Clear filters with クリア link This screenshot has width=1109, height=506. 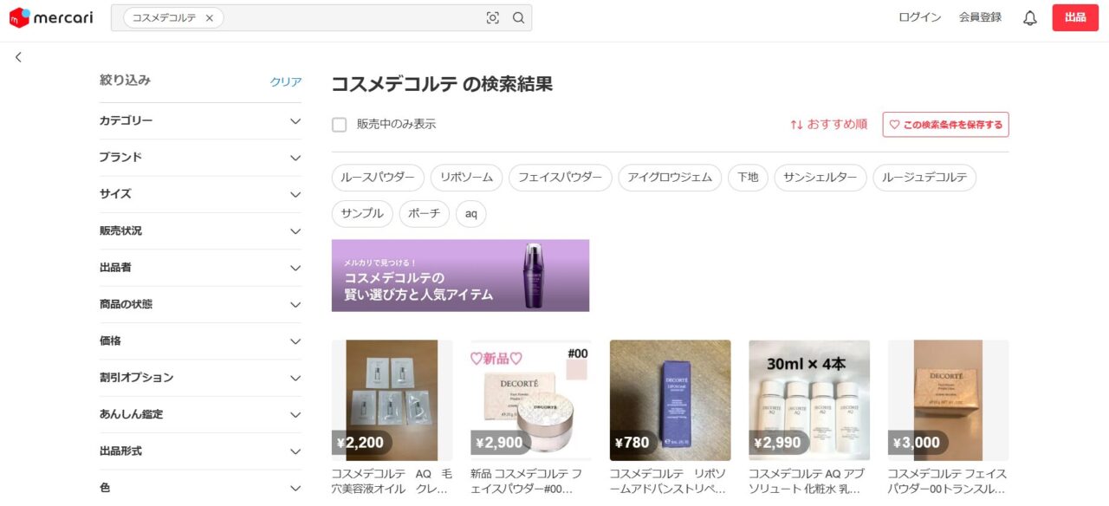point(286,81)
